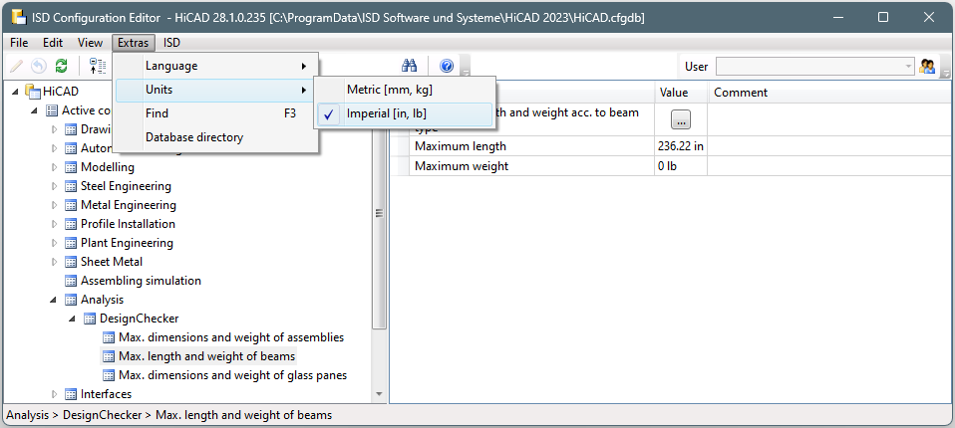The height and width of the screenshot is (428, 955).
Task: Open the File menu
Action: click(x=19, y=43)
